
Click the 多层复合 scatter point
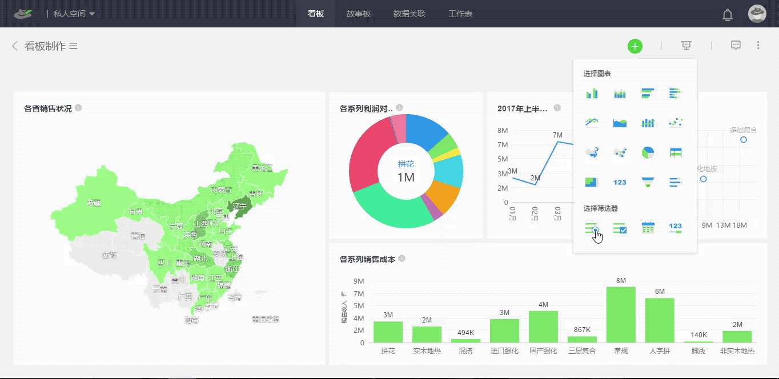[x=744, y=139]
